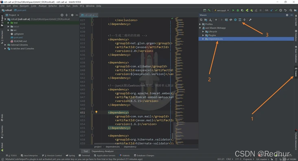This screenshot has width=298, height=161.
Task: Select .gitignore file in Project tree
Action: coord(18,34)
